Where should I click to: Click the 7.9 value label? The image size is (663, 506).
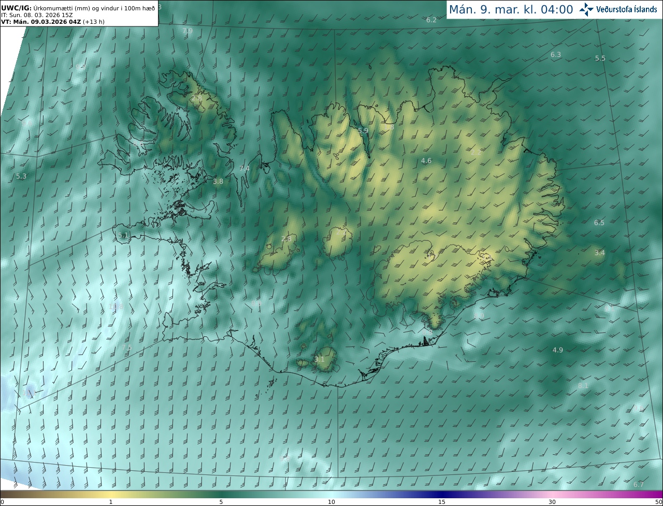click(188, 31)
